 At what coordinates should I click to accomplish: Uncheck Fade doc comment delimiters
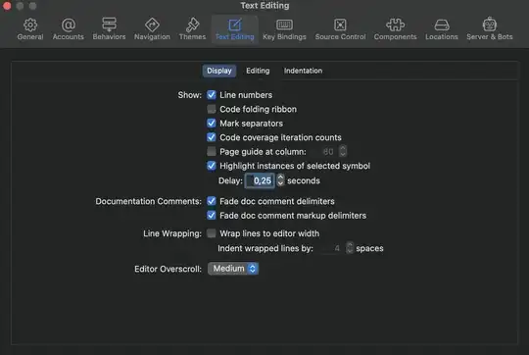pyautogui.click(x=212, y=201)
